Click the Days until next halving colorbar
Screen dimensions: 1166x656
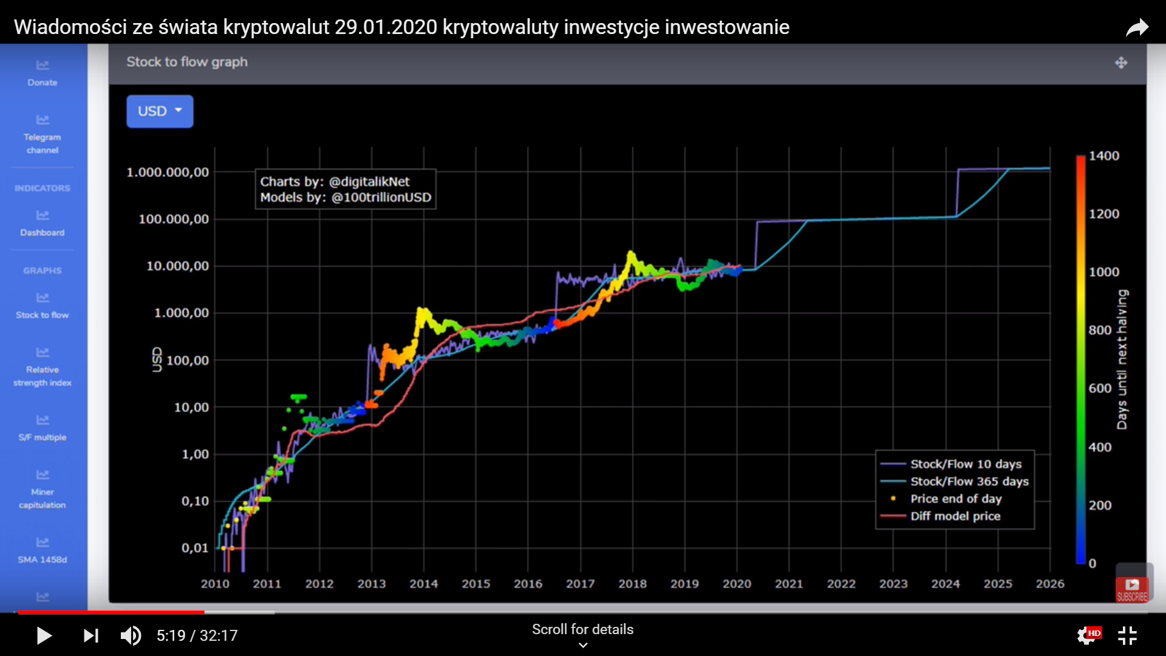tap(1081, 360)
